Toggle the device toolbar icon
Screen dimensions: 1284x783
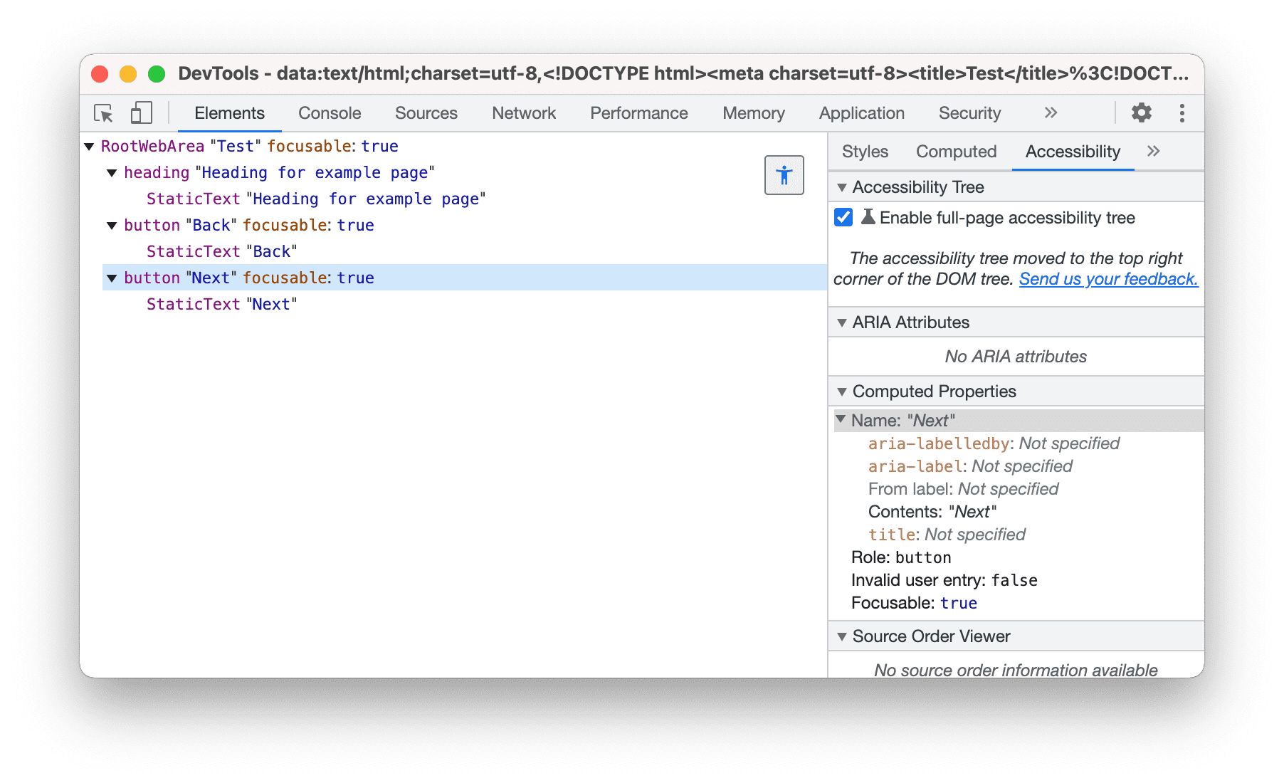[141, 112]
